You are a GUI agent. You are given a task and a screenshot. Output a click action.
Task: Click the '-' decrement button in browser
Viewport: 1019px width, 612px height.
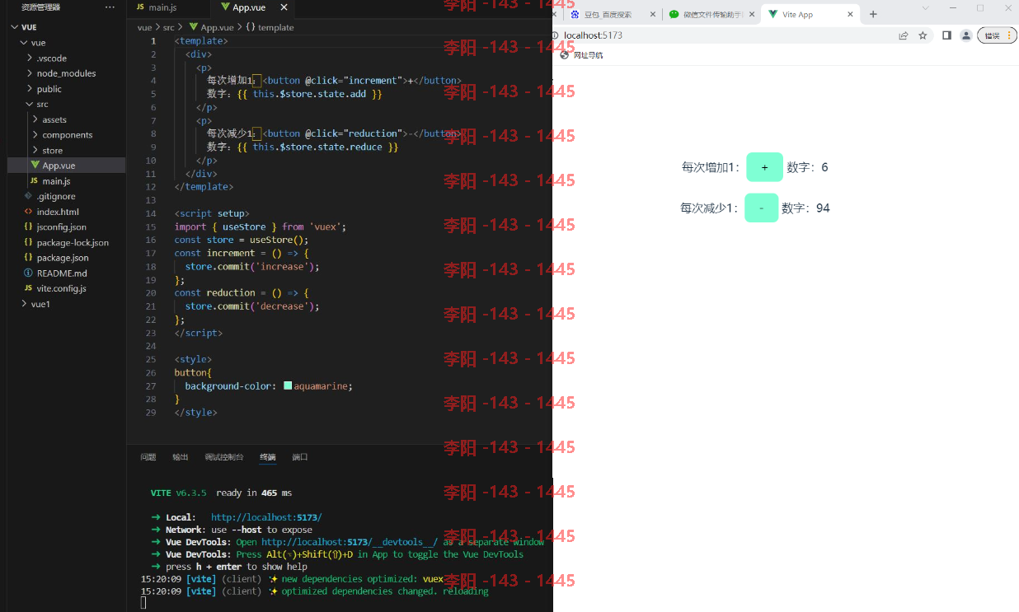[x=761, y=208]
